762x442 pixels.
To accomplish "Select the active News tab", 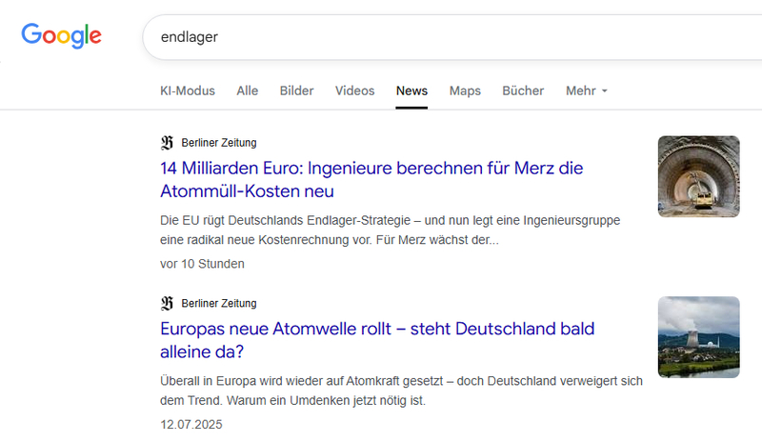I will tap(411, 91).
